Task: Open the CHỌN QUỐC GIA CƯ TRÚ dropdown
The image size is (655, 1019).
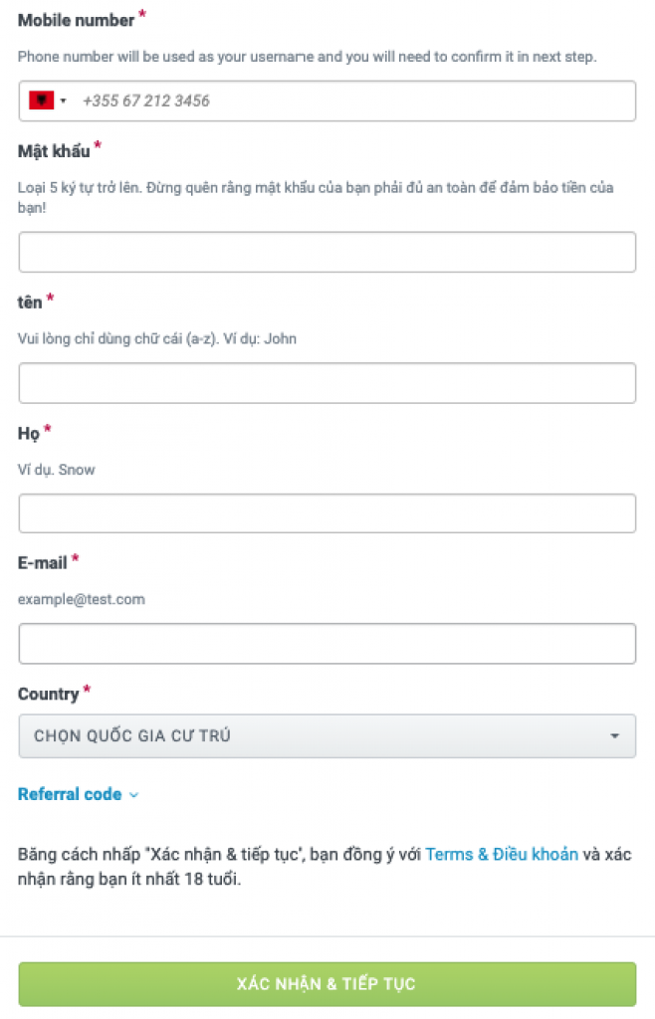Action: point(327,735)
